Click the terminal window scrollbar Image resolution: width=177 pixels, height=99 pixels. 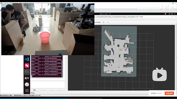coord(62,68)
